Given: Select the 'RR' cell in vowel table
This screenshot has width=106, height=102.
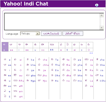Looking at the screenshot, I should click(x=54, y=50).
